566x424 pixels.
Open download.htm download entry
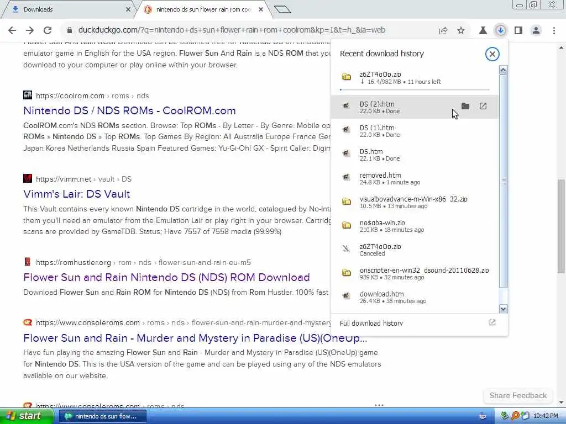(x=415, y=297)
